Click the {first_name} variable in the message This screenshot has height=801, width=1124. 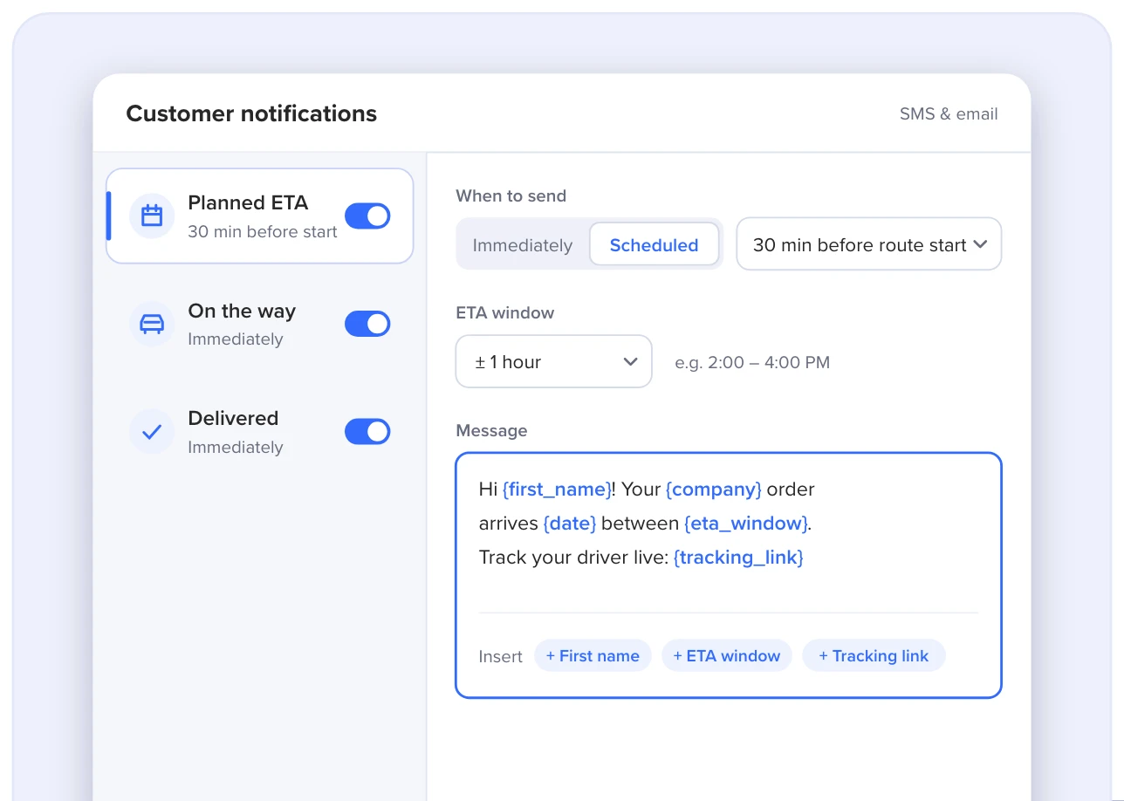(557, 489)
